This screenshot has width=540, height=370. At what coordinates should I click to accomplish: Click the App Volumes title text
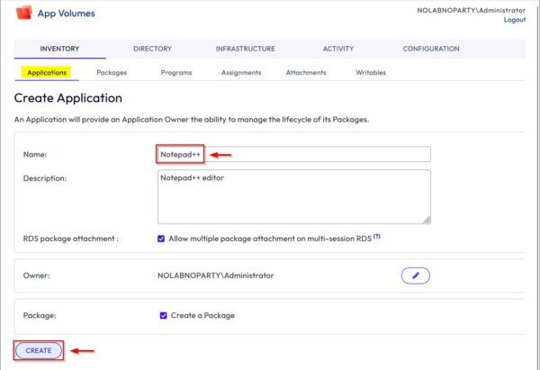(x=66, y=14)
